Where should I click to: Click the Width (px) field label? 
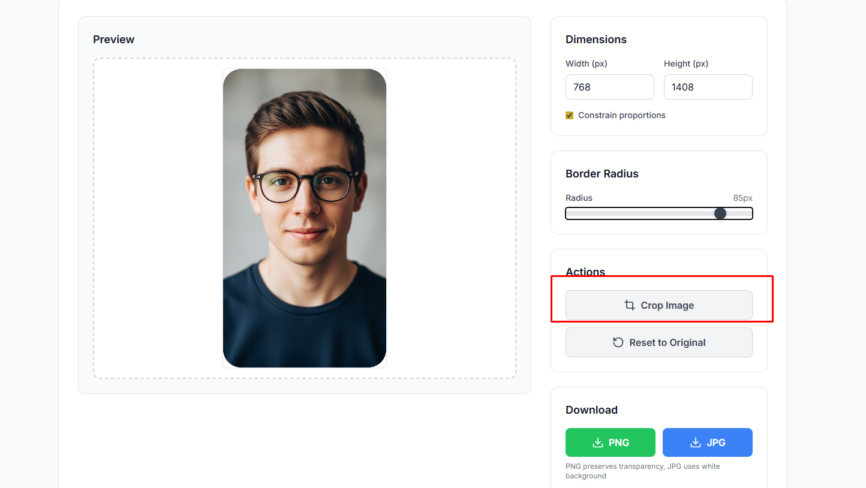coord(586,64)
